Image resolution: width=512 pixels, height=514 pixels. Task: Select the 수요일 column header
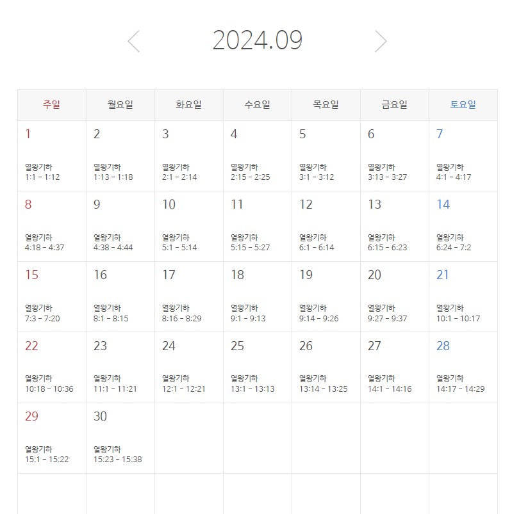[x=257, y=105]
